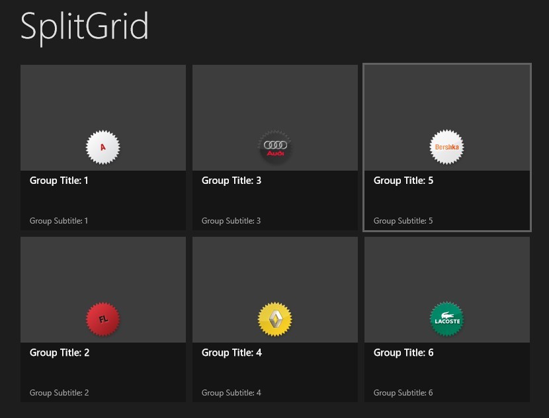Select the Group Subtitle: 4 text
The height and width of the screenshot is (418, 549).
pos(232,393)
